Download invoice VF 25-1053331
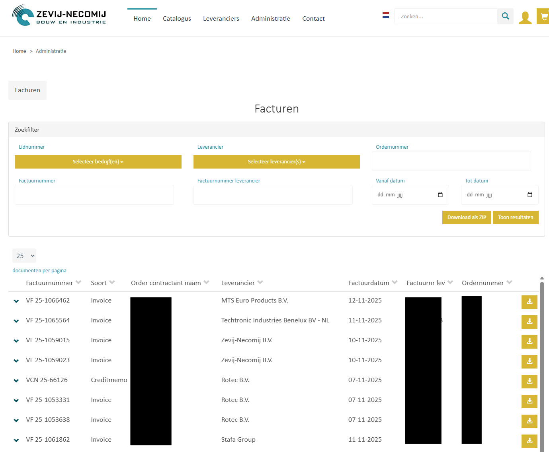 tap(529, 402)
